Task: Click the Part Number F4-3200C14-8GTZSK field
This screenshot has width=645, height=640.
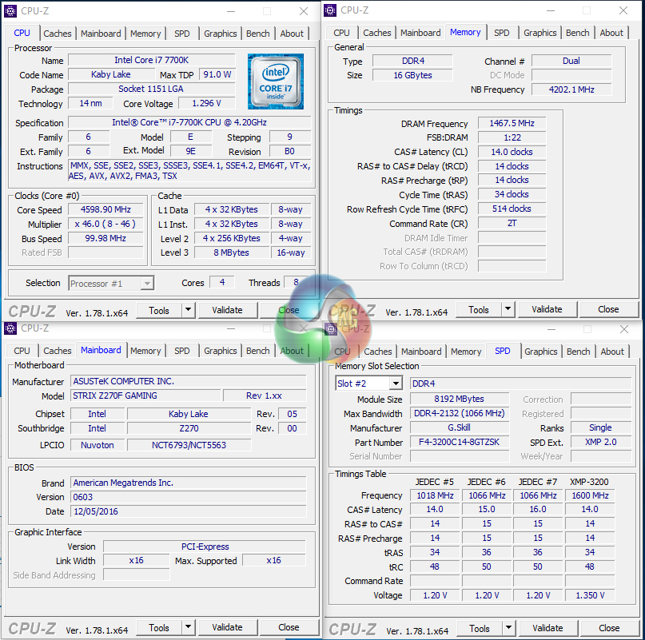Action: (459, 443)
